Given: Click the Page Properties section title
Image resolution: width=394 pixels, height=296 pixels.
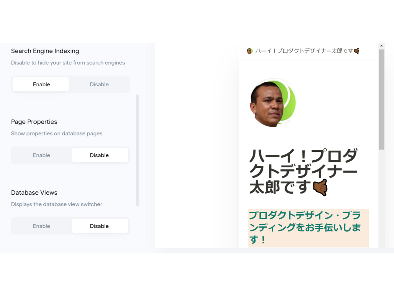Looking at the screenshot, I should coord(34,122).
